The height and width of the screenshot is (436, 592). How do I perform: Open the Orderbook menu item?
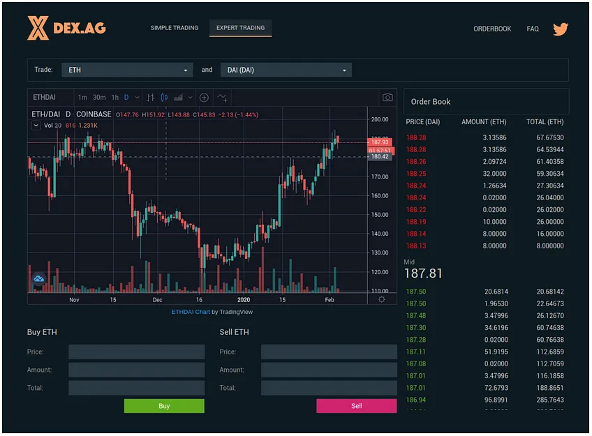click(x=492, y=29)
